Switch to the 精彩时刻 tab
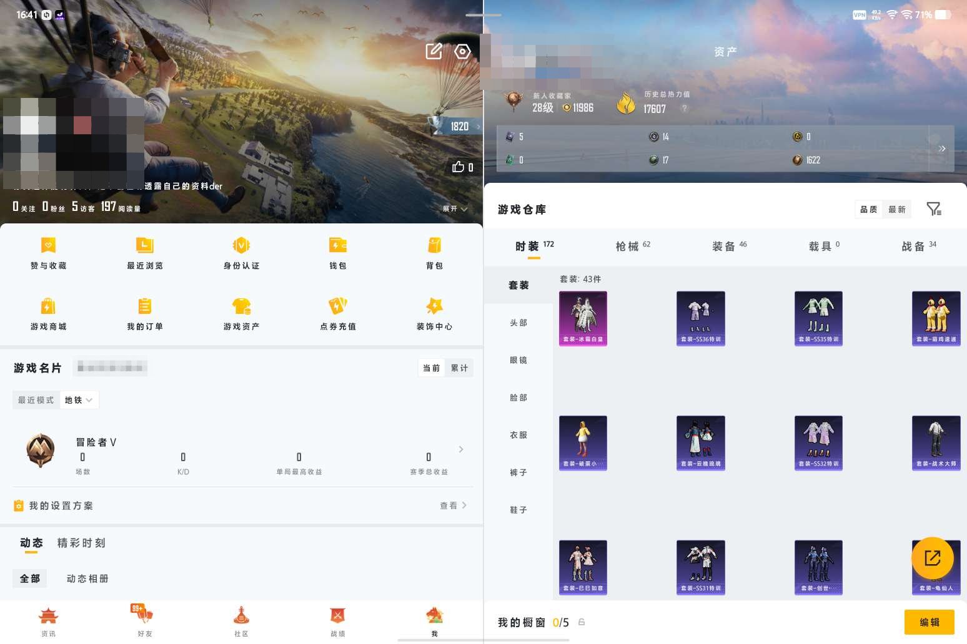 tap(81, 543)
